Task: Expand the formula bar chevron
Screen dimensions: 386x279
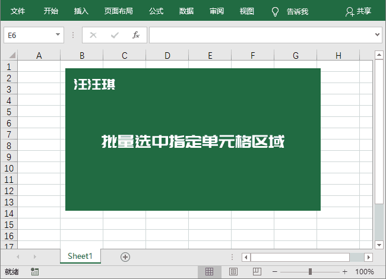Action: [377, 34]
